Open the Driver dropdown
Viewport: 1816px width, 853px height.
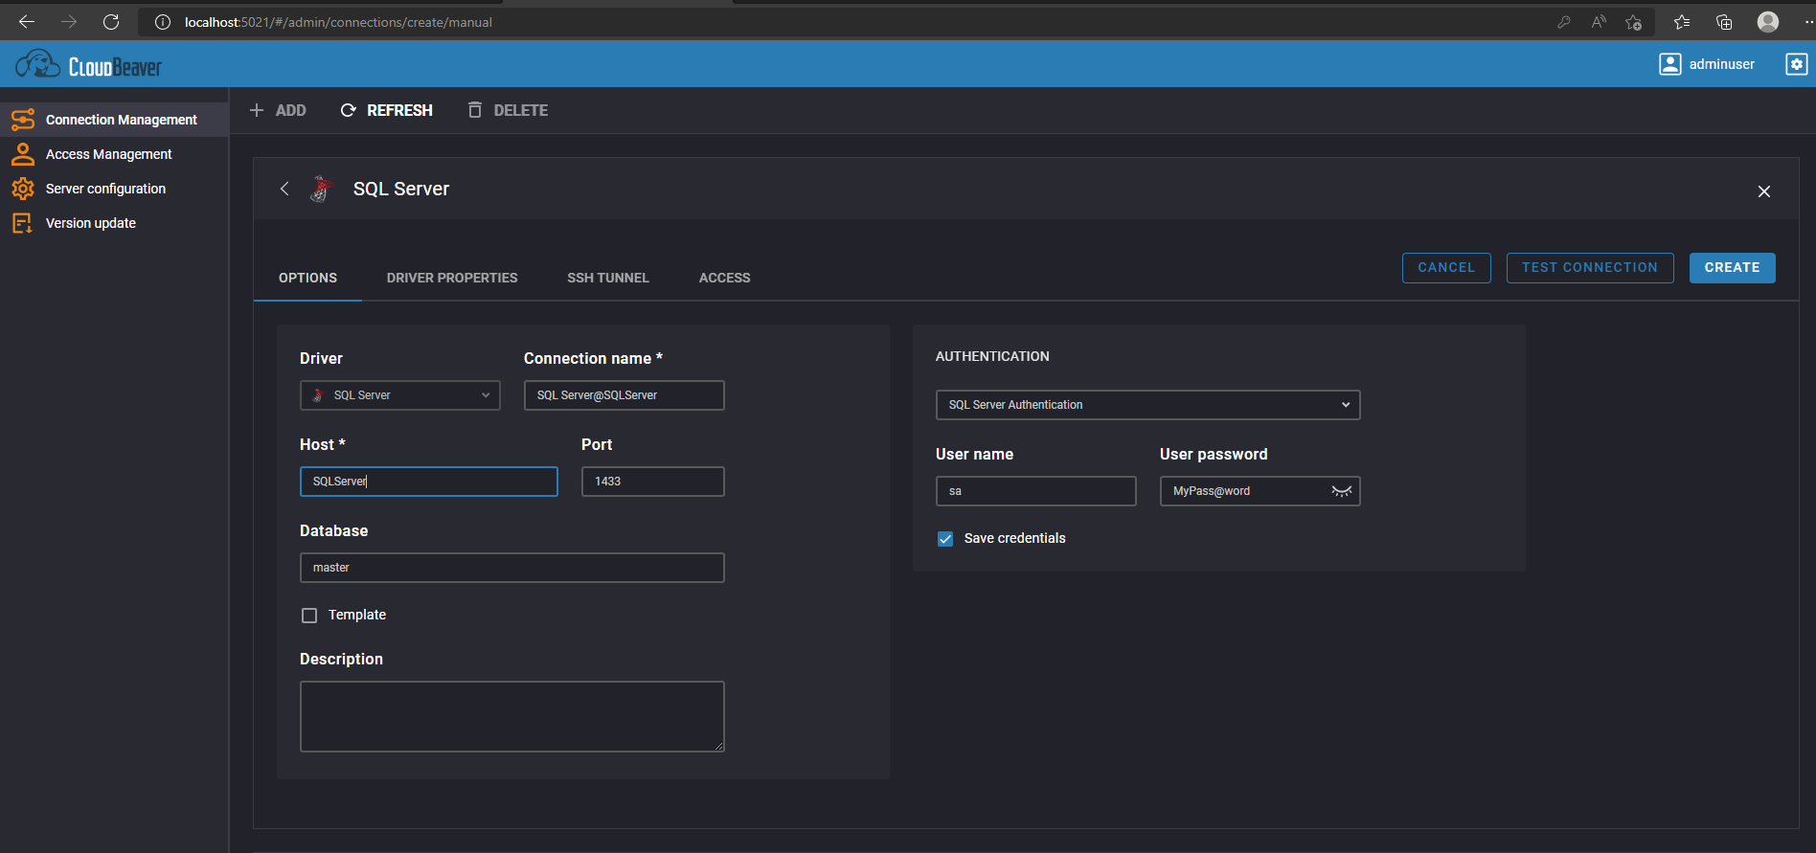click(x=400, y=395)
